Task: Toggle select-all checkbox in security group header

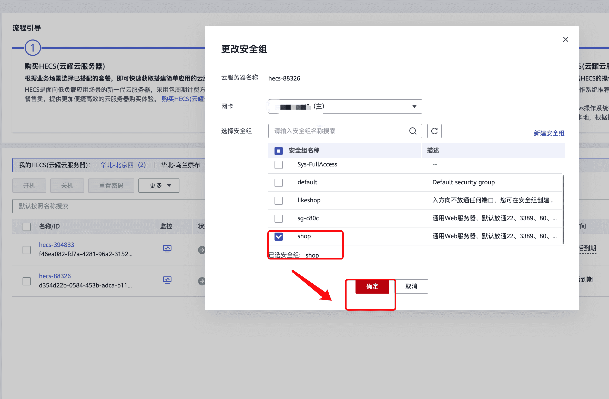Action: point(279,151)
